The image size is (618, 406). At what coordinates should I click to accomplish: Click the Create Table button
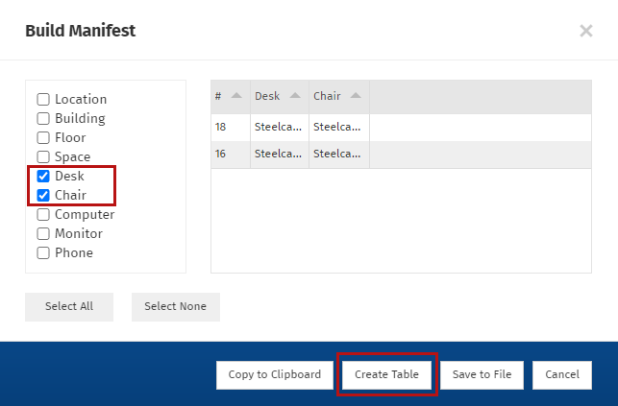[x=386, y=375]
